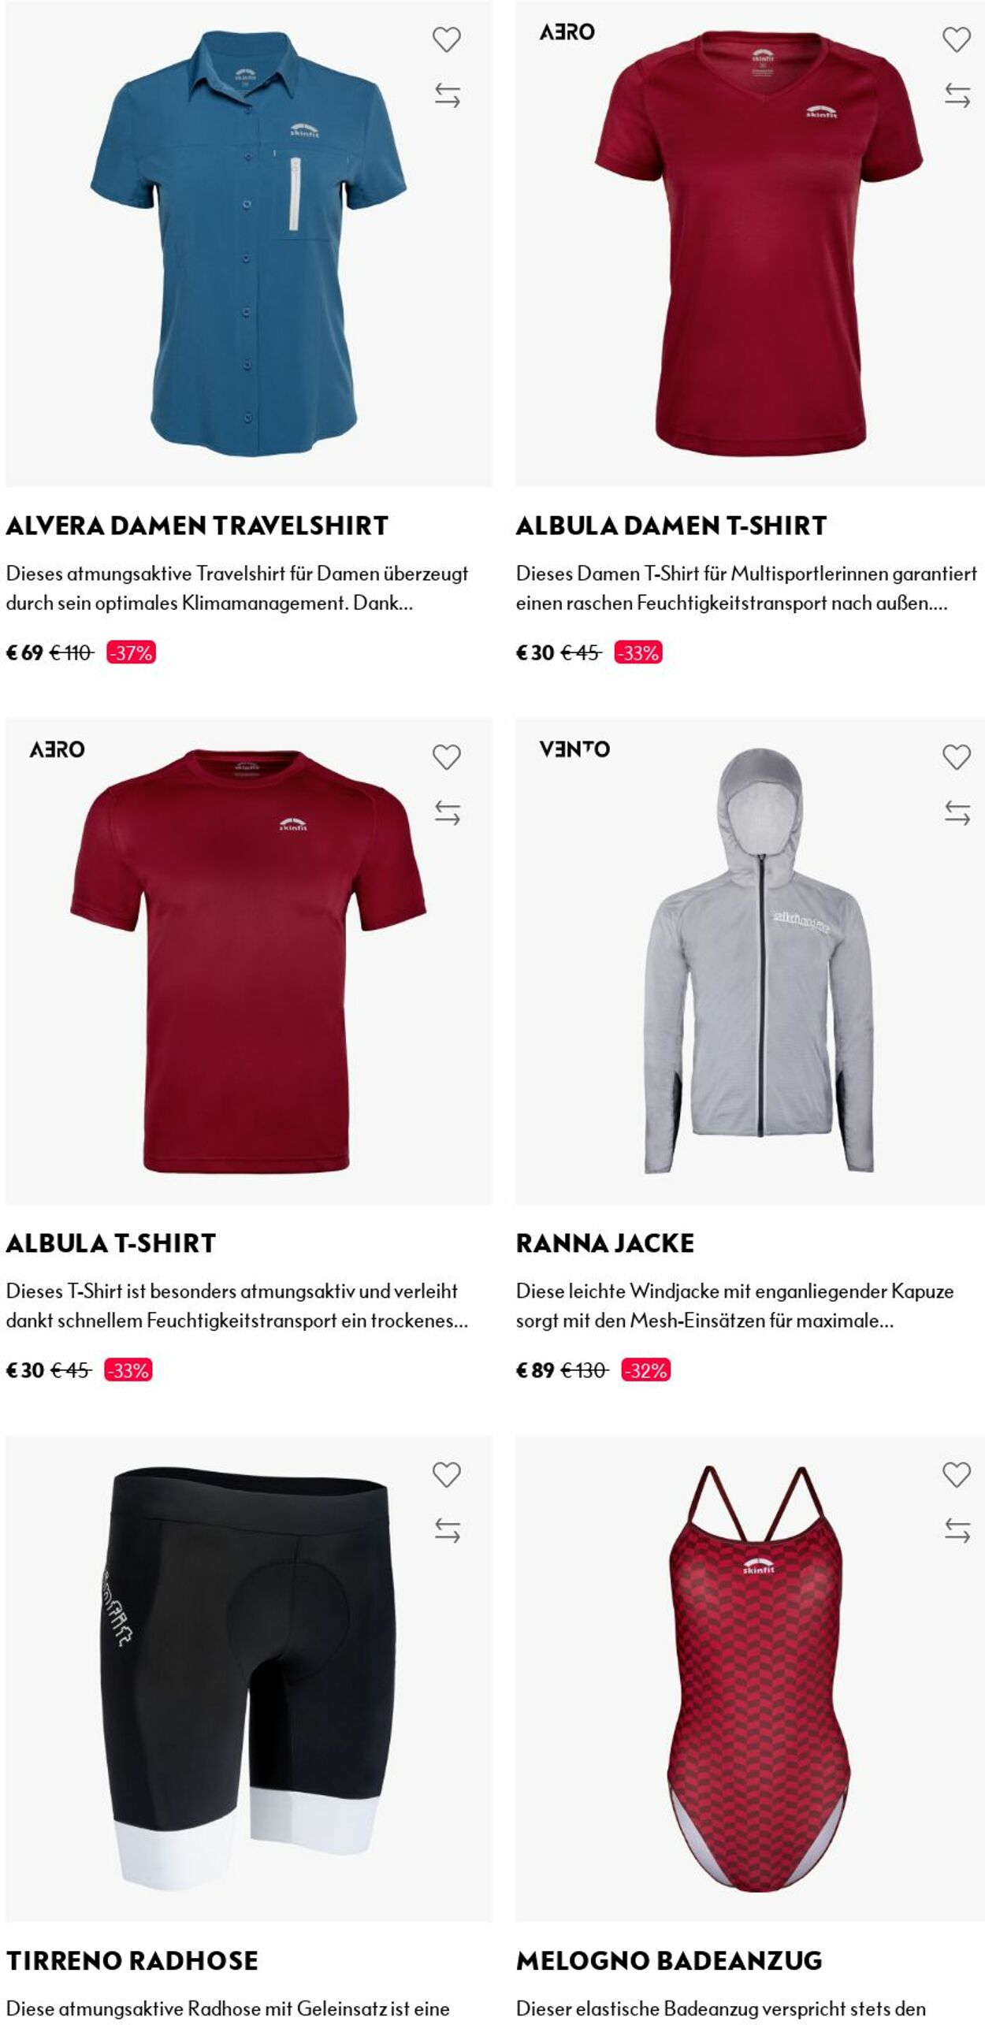Click compare arrows for Albula Damen T-Shirt

pos(957,95)
